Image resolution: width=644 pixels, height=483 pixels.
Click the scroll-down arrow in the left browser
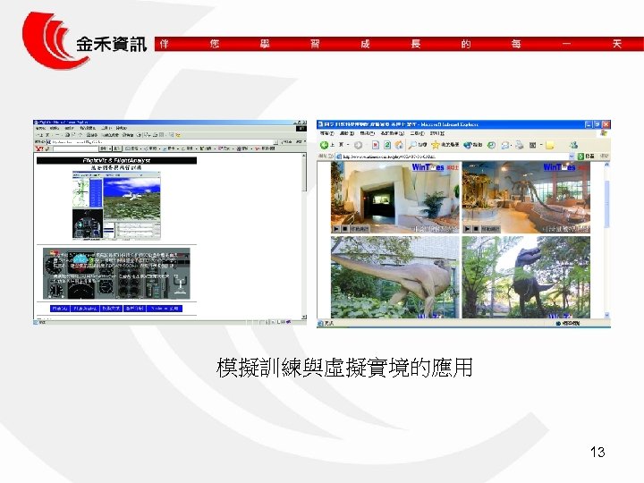304,317
